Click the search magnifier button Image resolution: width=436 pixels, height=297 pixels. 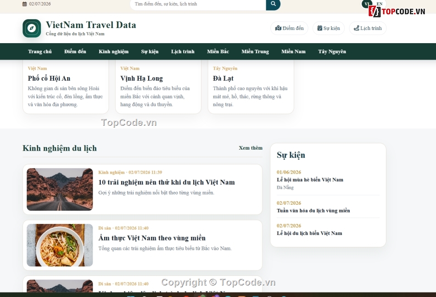[x=273, y=4]
